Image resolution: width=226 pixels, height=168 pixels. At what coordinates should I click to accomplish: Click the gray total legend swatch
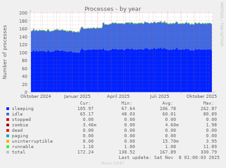coord(8,152)
